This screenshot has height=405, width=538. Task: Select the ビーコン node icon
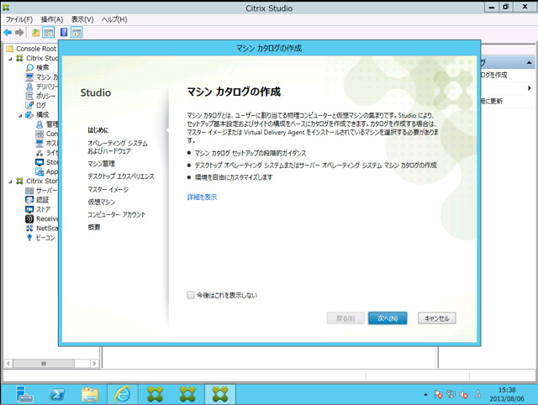tap(30, 237)
